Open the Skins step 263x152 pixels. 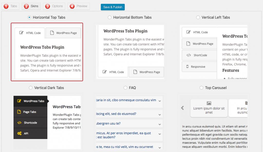point(31,7)
